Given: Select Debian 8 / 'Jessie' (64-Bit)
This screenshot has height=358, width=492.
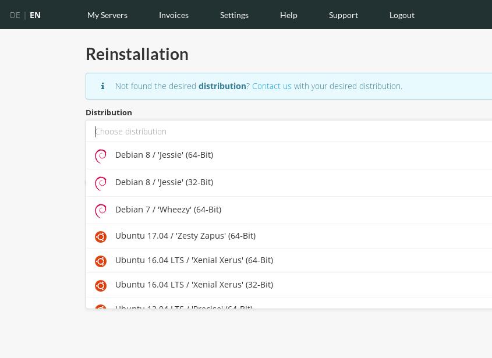Looking at the screenshot, I should [x=289, y=155].
